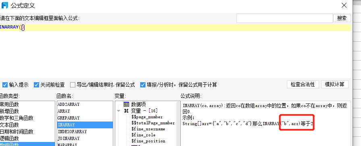361x146 pixels.
Task: Select 日期和时间函数 function type
Action: click(x=27, y=132)
